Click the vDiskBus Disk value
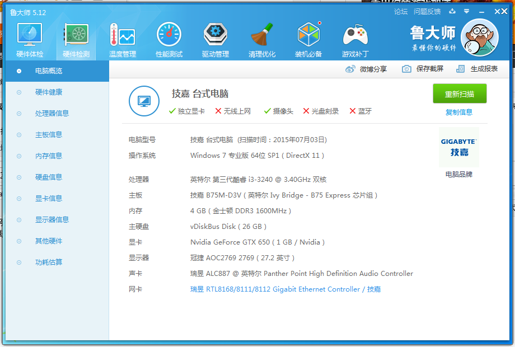The width and height of the screenshot is (515, 347). (x=228, y=227)
